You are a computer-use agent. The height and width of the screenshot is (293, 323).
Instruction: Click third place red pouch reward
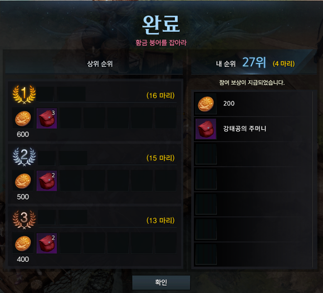pos(47,243)
